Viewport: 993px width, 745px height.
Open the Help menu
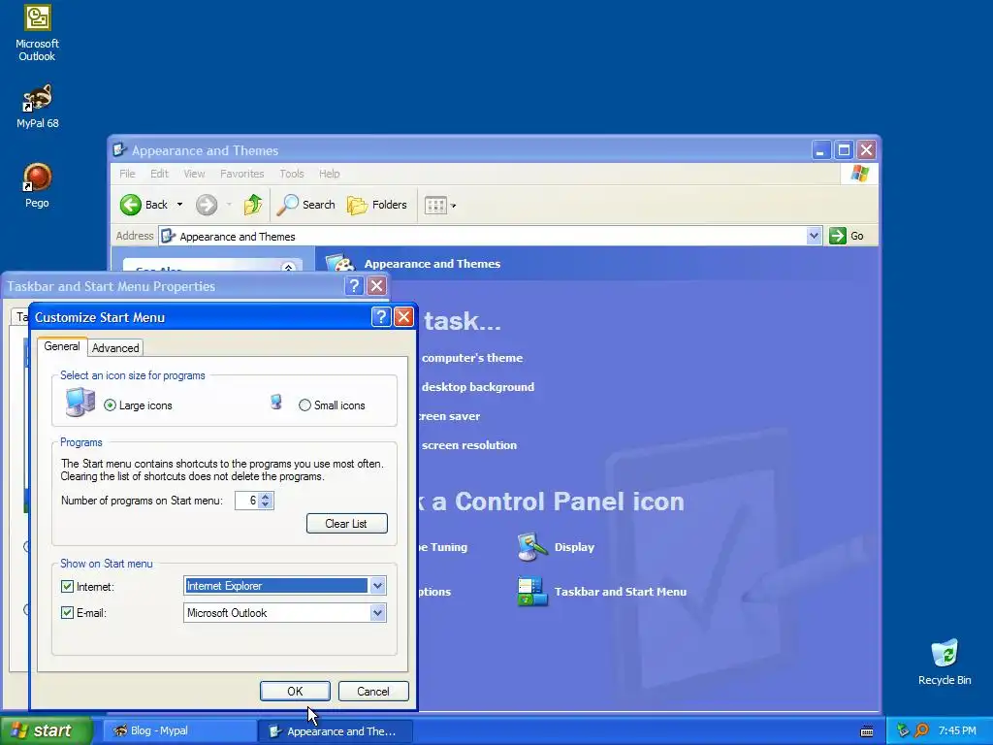click(329, 174)
